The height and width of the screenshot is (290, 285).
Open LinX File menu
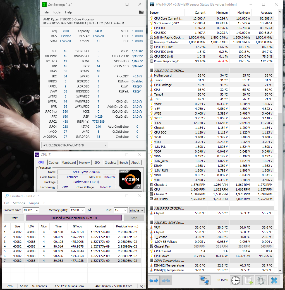(x=7, y=203)
